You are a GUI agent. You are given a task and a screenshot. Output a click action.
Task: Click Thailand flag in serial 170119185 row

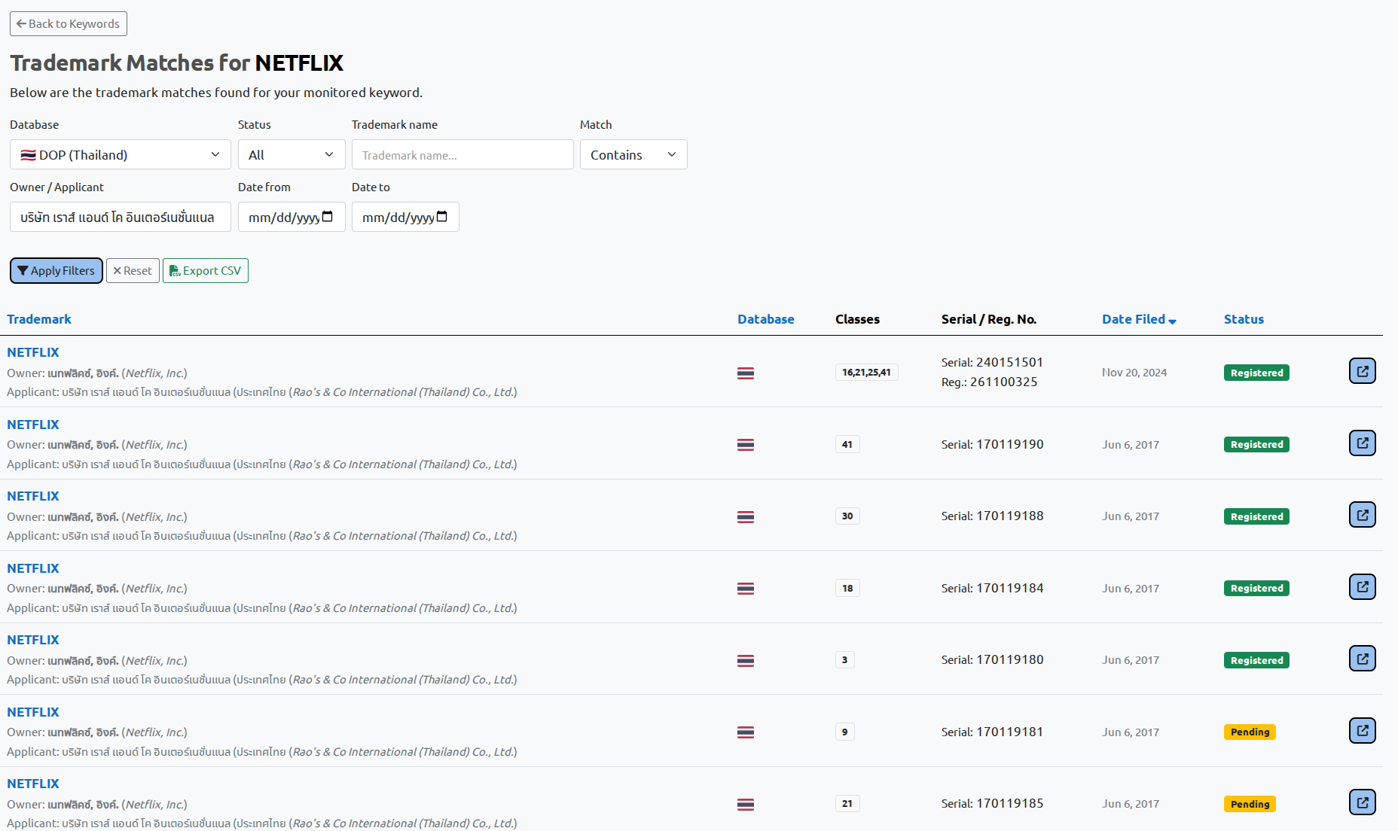(746, 805)
